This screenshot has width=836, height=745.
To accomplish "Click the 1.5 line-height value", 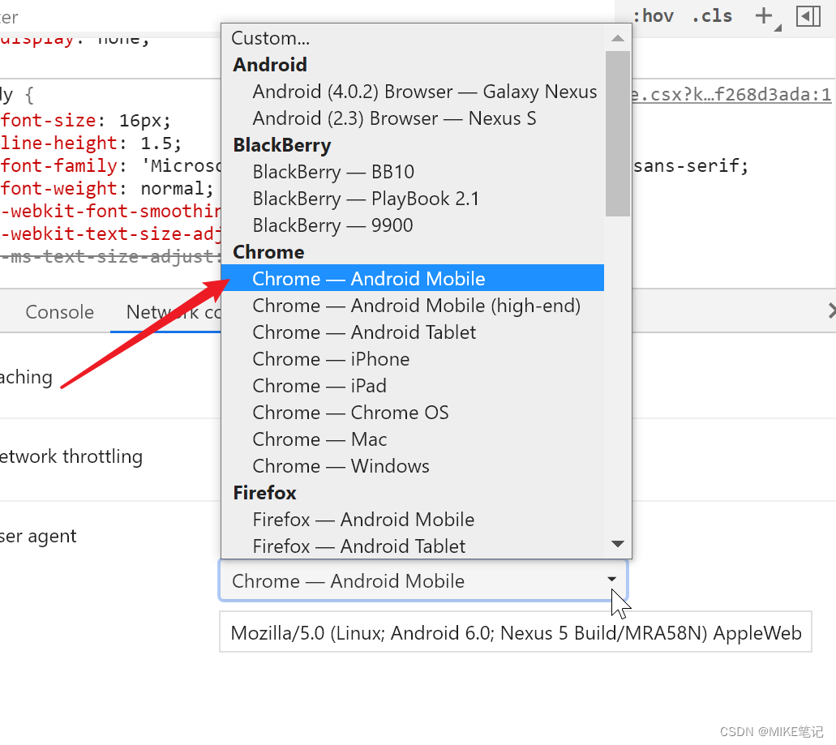I will pyautogui.click(x=156, y=143).
